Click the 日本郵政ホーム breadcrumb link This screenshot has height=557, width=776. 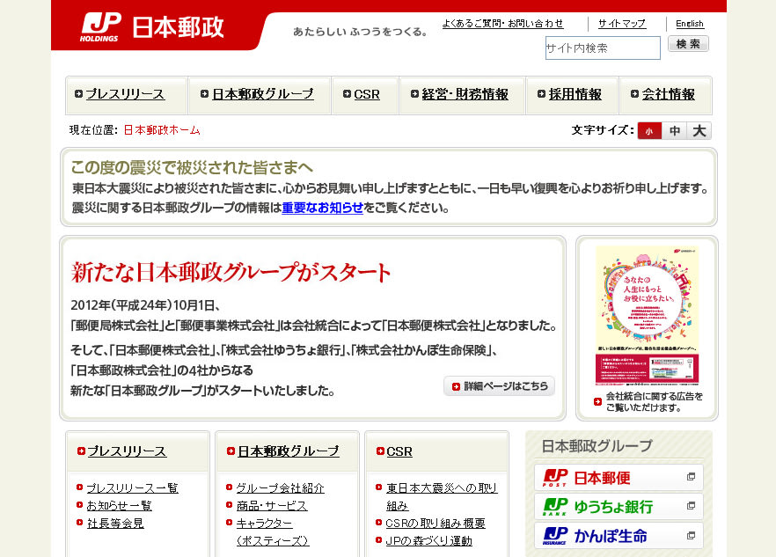click(162, 130)
